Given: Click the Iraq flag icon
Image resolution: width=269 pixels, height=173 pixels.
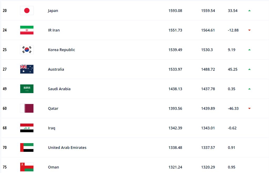Looking at the screenshot, I should click(27, 128).
